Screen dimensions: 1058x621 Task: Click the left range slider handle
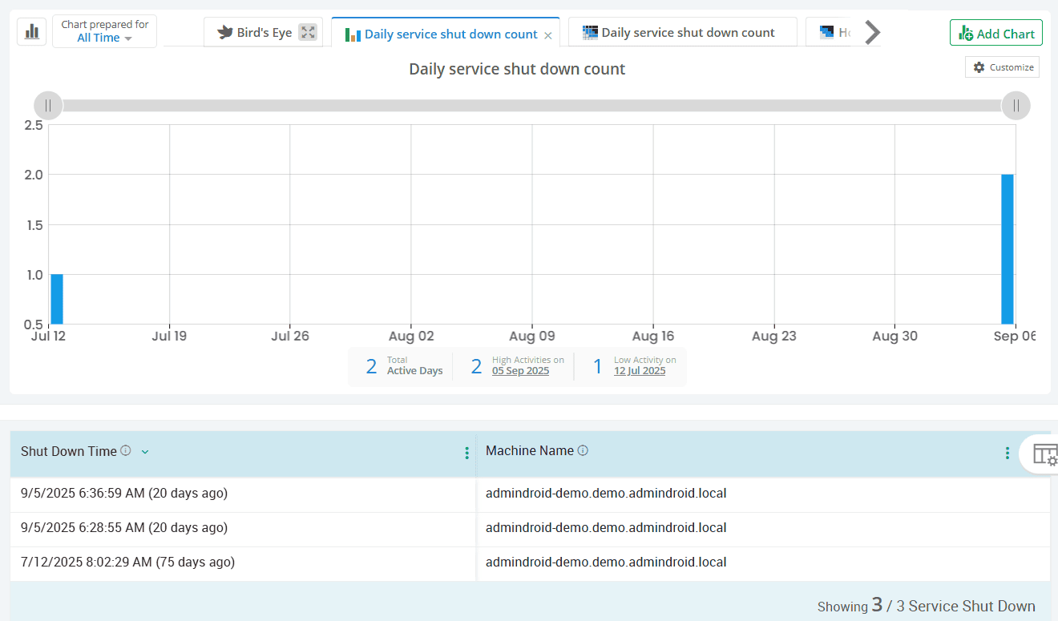[x=48, y=106]
